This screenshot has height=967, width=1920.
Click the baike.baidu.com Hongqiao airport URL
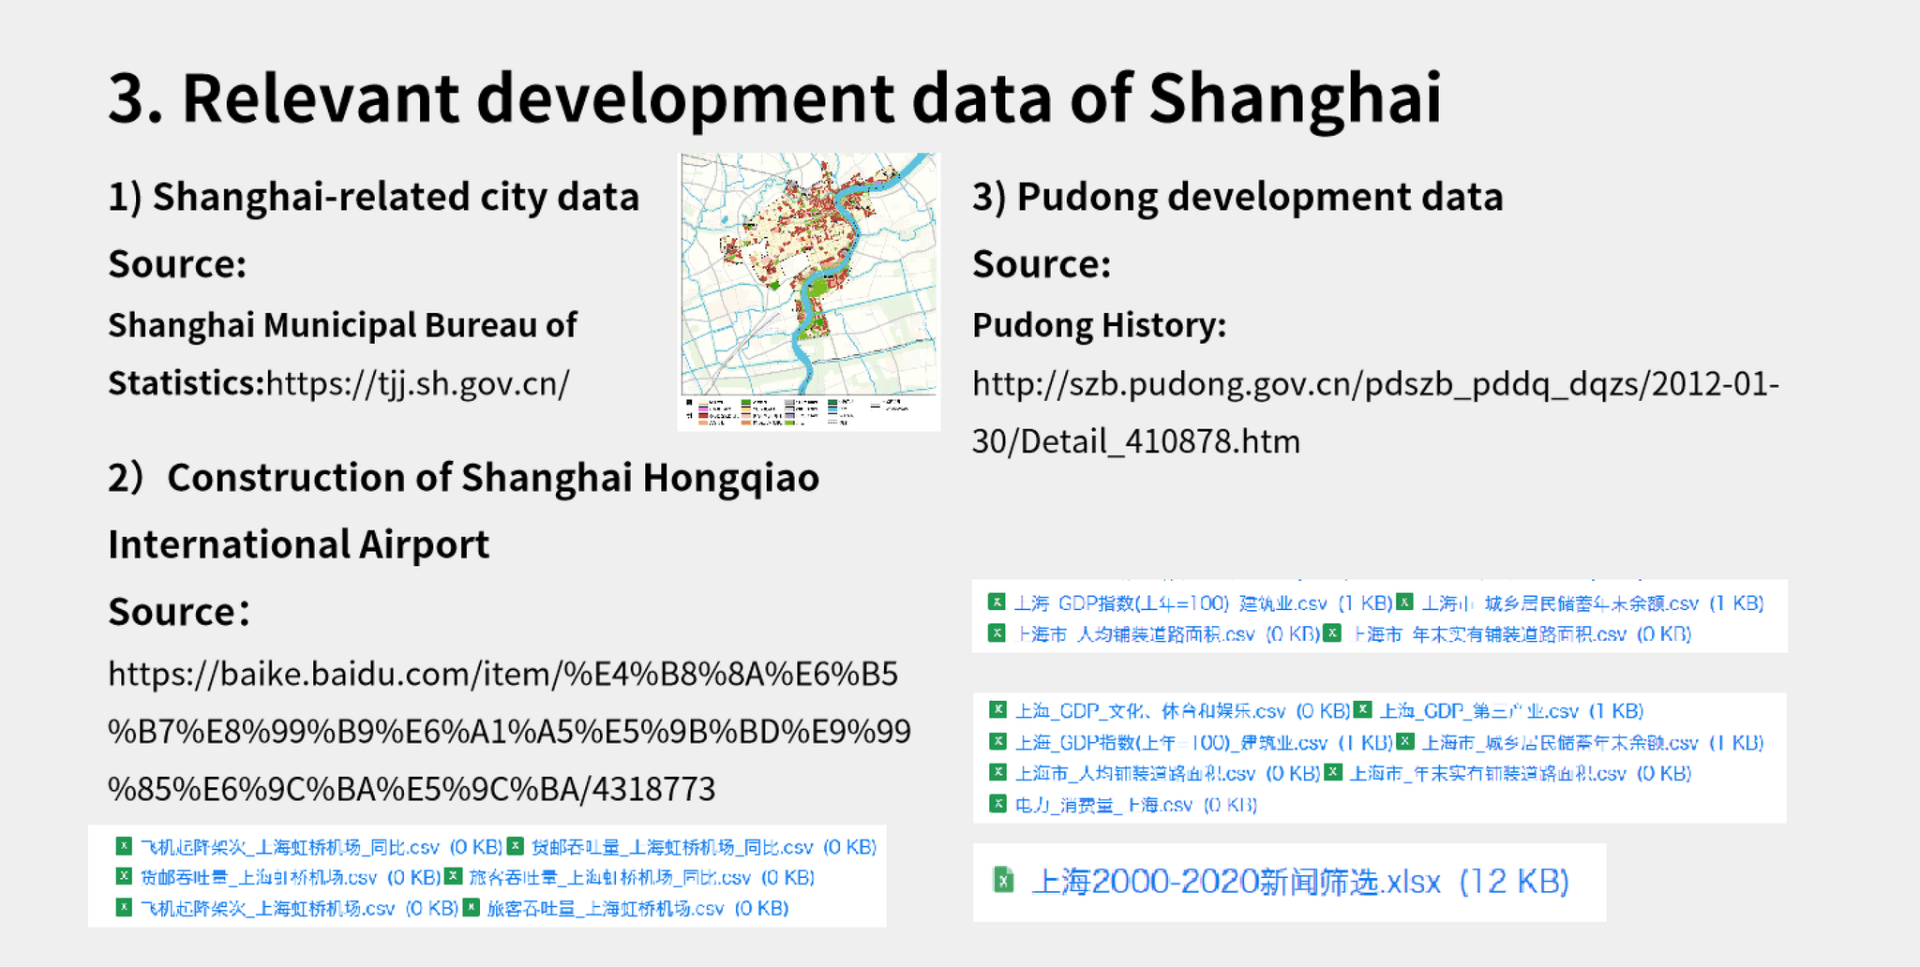(509, 732)
